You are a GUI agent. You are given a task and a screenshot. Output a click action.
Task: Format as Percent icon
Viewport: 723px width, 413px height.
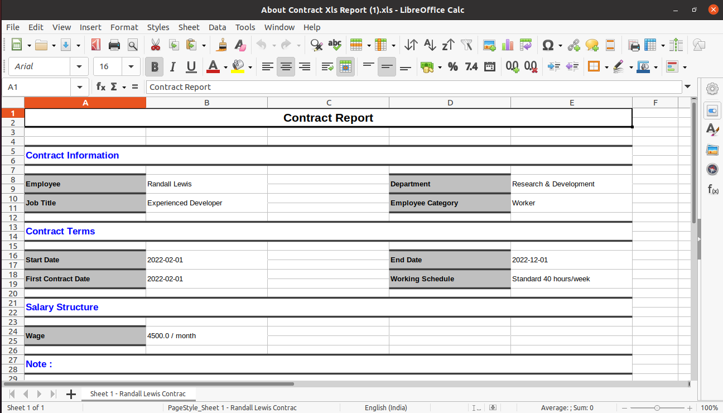(453, 67)
